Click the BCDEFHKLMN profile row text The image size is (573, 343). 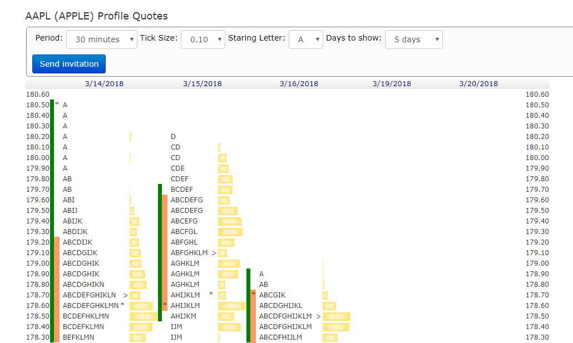click(86, 316)
